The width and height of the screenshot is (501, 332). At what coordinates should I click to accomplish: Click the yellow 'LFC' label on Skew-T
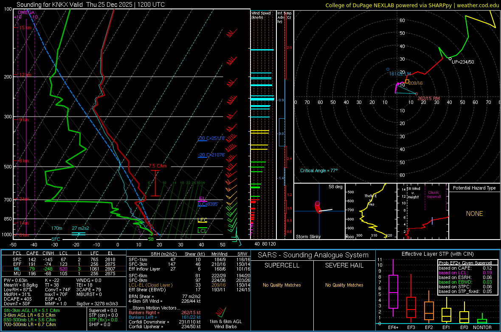pyautogui.click(x=202, y=220)
